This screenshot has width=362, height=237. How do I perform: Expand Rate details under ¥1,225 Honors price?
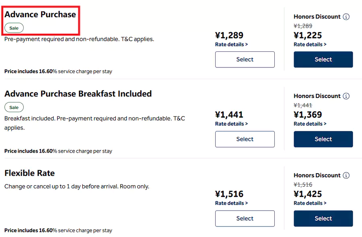(x=310, y=45)
